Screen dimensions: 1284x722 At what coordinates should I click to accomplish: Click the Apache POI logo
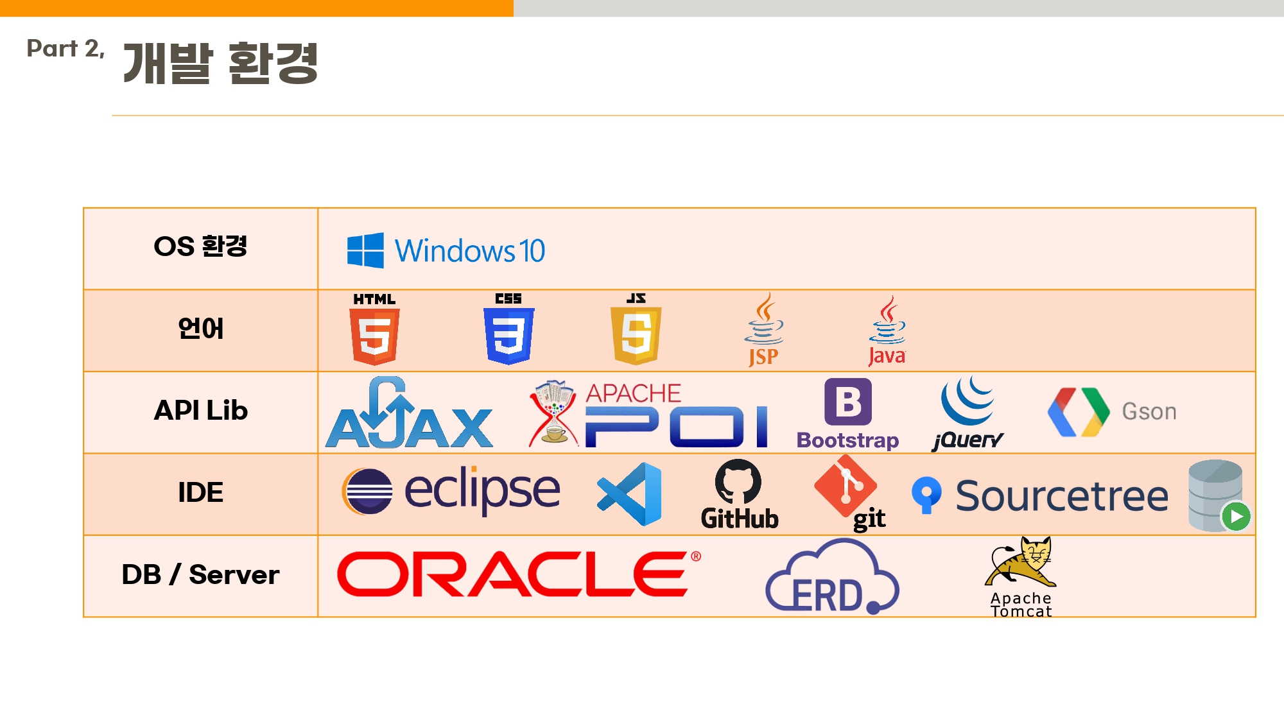pos(648,414)
